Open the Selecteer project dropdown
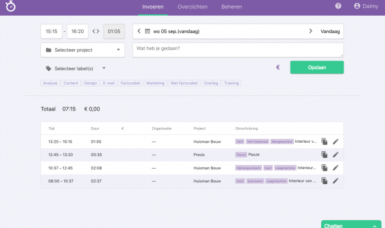This screenshot has height=228, width=385. [83, 50]
